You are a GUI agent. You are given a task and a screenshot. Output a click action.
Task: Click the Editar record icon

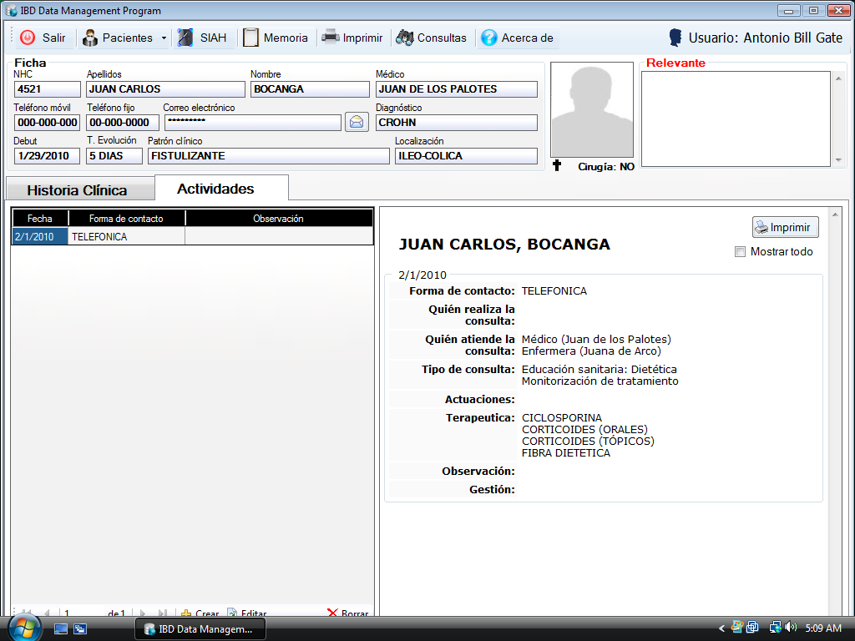(x=232, y=612)
